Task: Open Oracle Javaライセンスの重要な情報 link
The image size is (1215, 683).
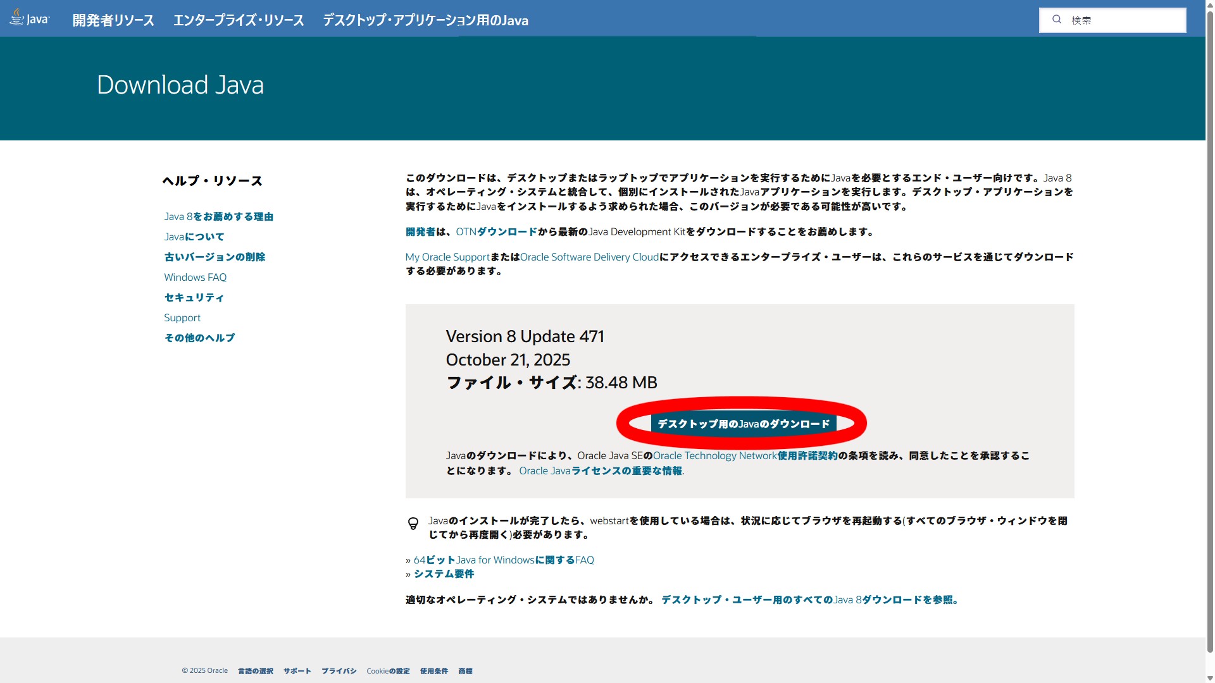Action: 601,471
